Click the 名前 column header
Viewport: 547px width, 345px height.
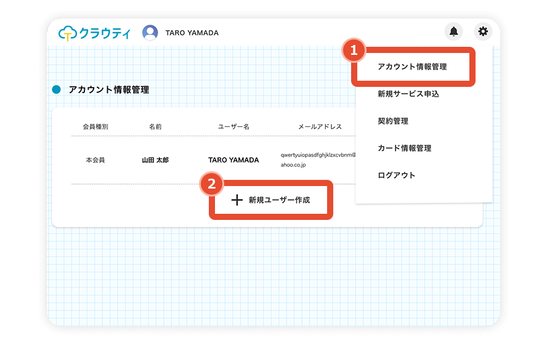(x=155, y=126)
